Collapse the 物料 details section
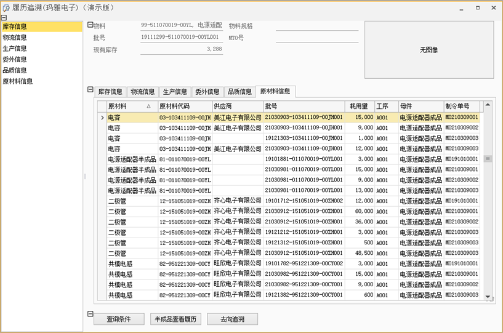This screenshot has height=333, width=503. (x=90, y=25)
